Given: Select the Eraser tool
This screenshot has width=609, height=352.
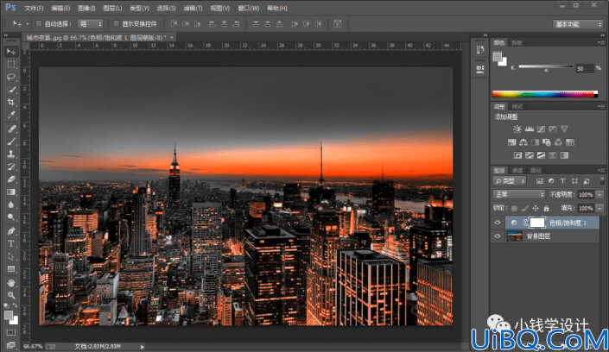Looking at the screenshot, I should (x=11, y=179).
